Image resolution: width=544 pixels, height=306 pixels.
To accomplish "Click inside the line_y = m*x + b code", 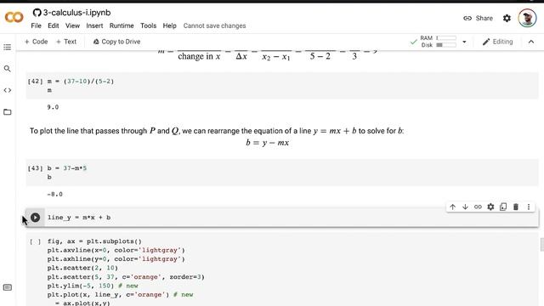I will (x=79, y=218).
